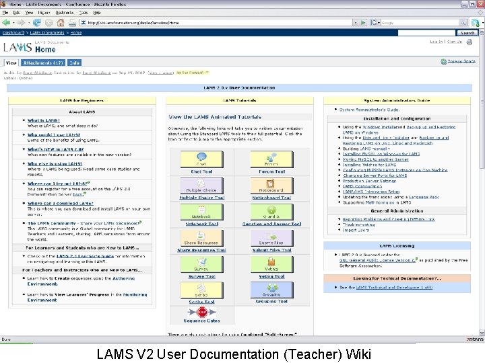The height and width of the screenshot is (363, 485).
Task: Open the GNU General Public License link
Action: [377, 260]
